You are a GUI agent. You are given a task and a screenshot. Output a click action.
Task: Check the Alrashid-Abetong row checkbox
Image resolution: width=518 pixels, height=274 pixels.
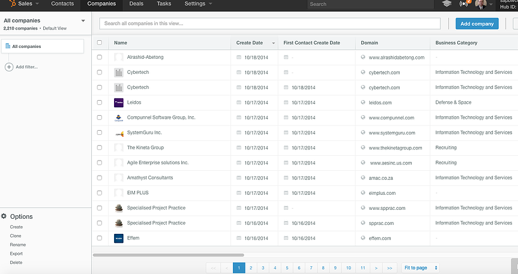(x=100, y=58)
